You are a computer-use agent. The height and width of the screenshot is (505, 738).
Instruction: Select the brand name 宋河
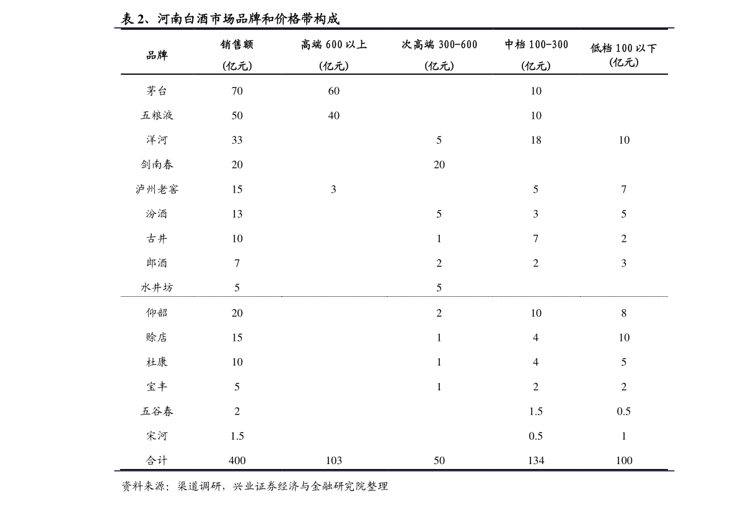click(x=157, y=436)
